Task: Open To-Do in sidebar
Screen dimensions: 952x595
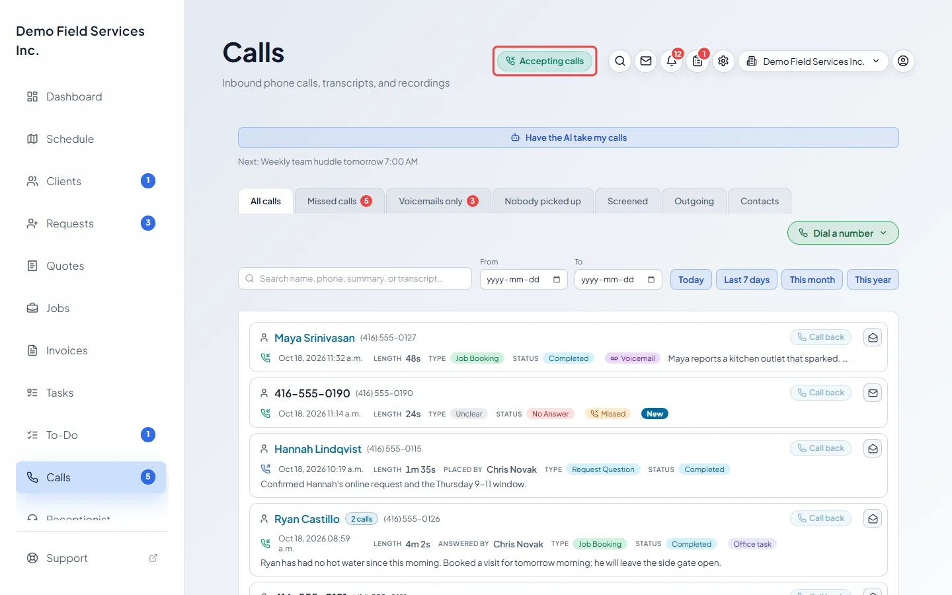Action: tap(91, 435)
